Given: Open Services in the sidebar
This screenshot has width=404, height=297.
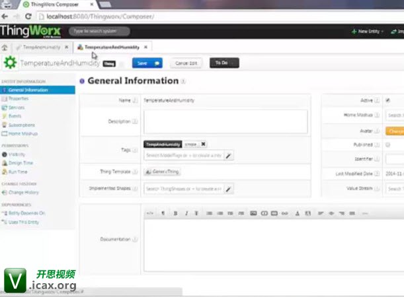Looking at the screenshot, I should [17, 108].
